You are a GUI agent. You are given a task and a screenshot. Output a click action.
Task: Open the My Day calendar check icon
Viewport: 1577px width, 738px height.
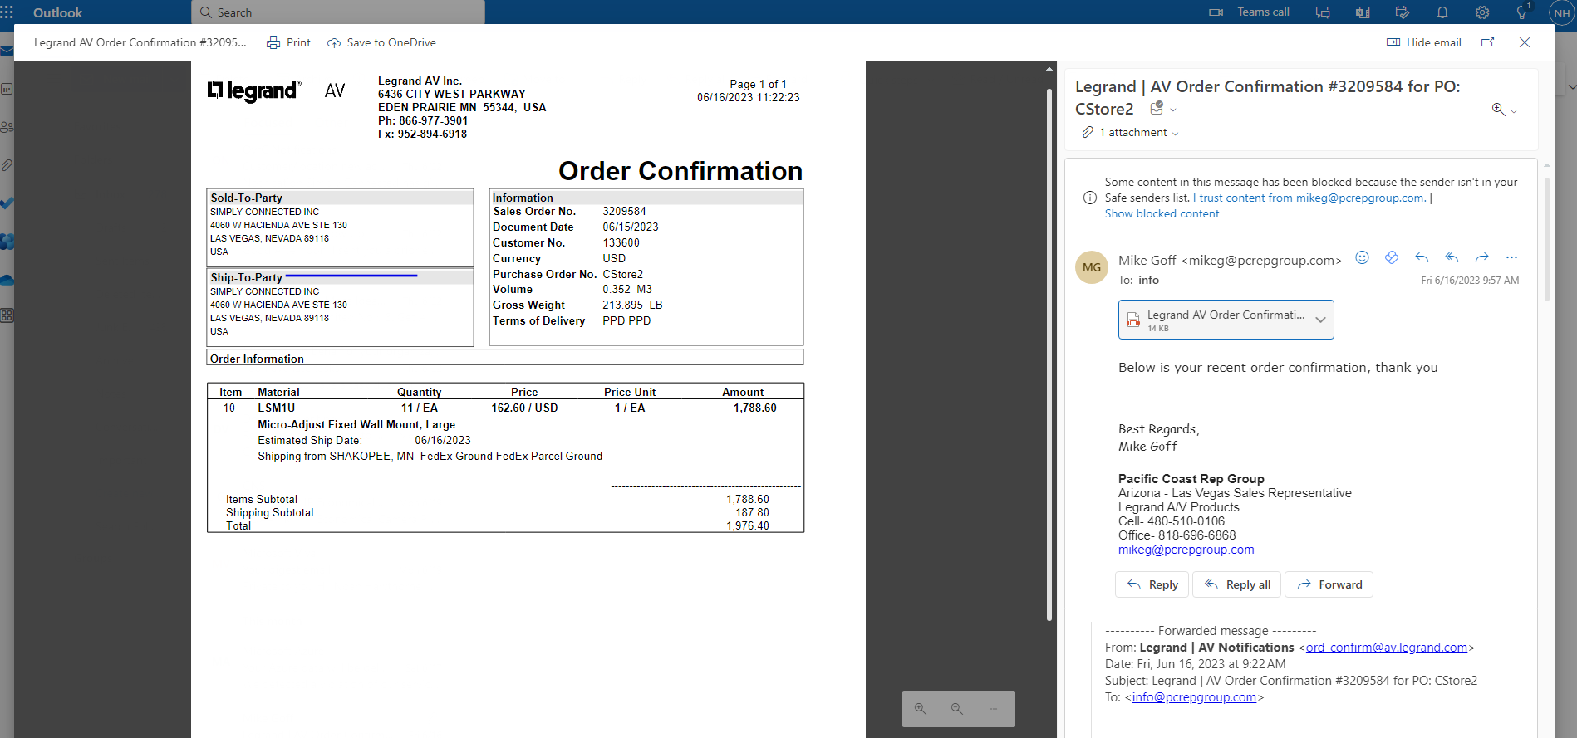(1403, 12)
